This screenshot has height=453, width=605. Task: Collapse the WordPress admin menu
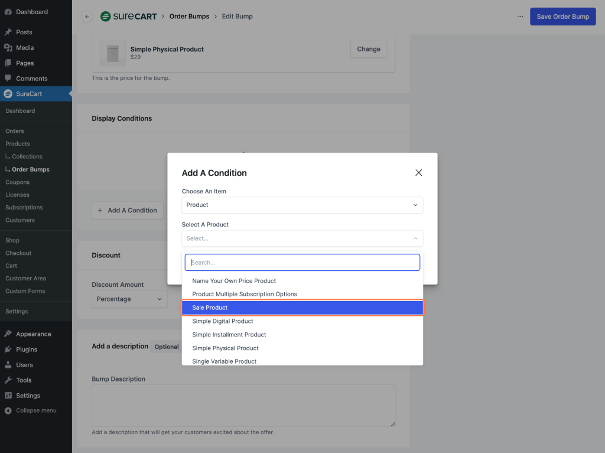(x=36, y=410)
